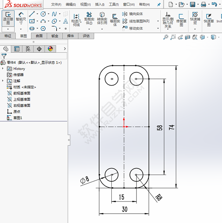Screen dimensions: 222x223
Task: Open the Circle tool dropdown arrow
Action: click(48, 14)
